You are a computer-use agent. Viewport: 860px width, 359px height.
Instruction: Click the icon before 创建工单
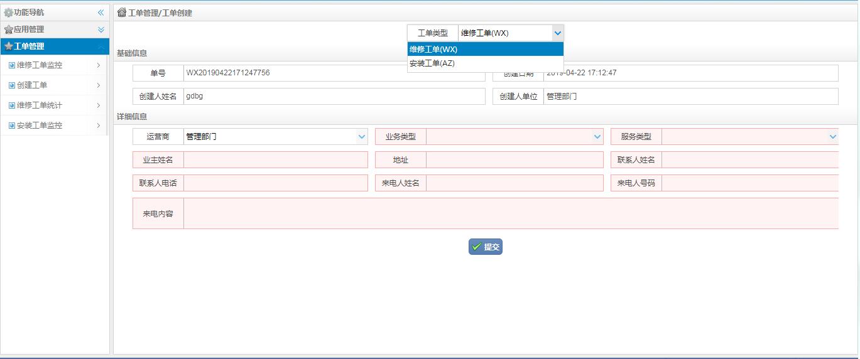[11, 85]
